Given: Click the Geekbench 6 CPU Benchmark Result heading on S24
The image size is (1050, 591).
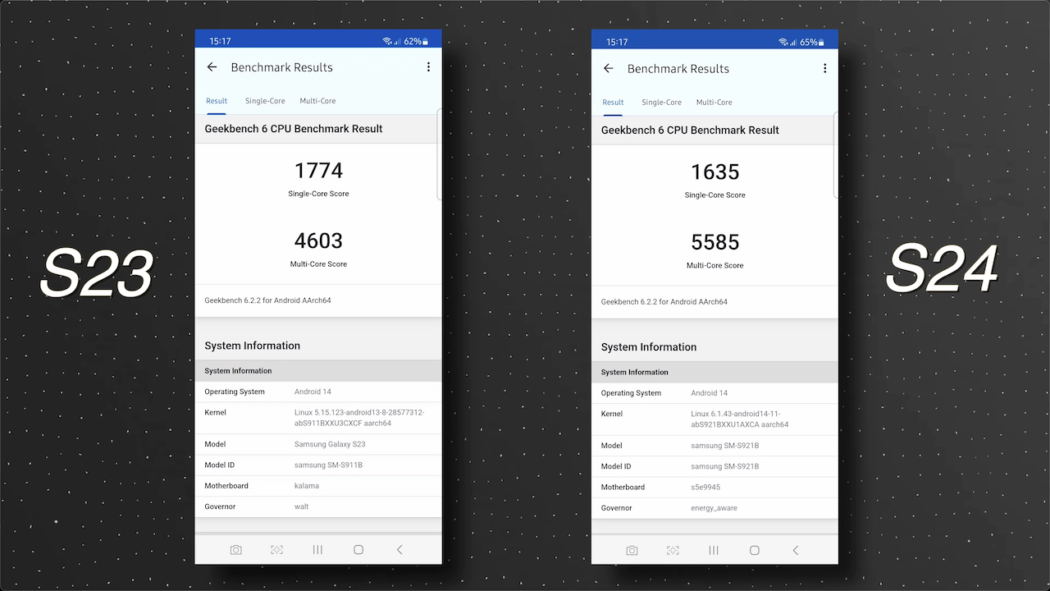Looking at the screenshot, I should (x=690, y=130).
